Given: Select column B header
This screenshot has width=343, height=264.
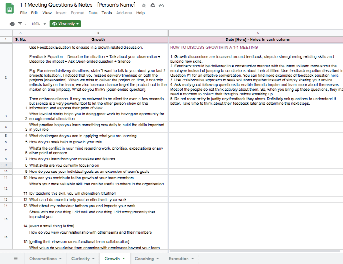Looking at the screenshot, I should [98, 33].
